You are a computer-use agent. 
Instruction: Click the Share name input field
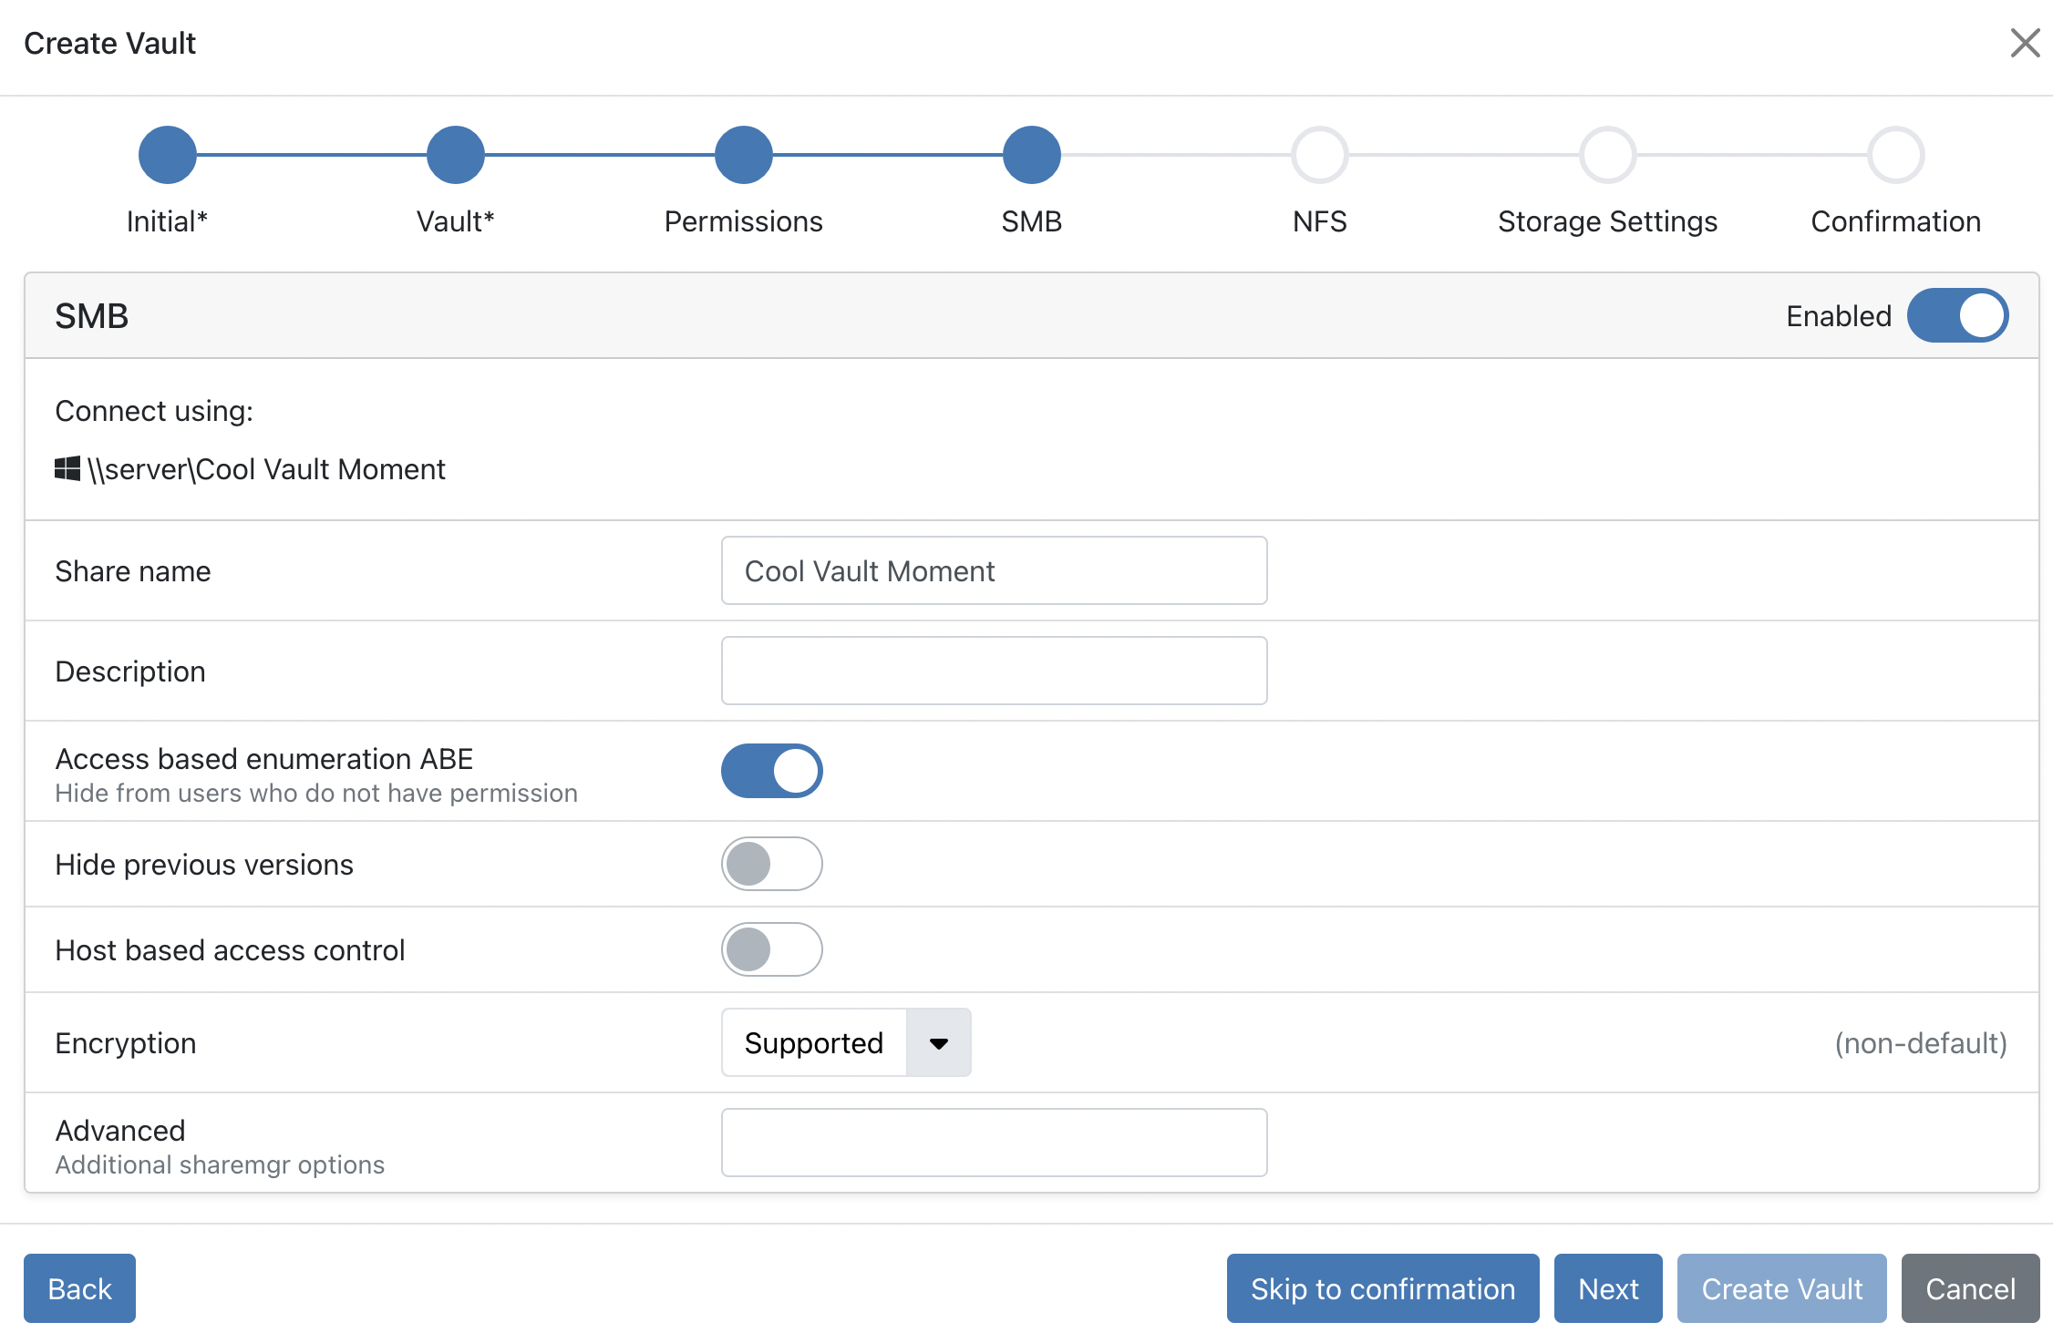(x=994, y=570)
